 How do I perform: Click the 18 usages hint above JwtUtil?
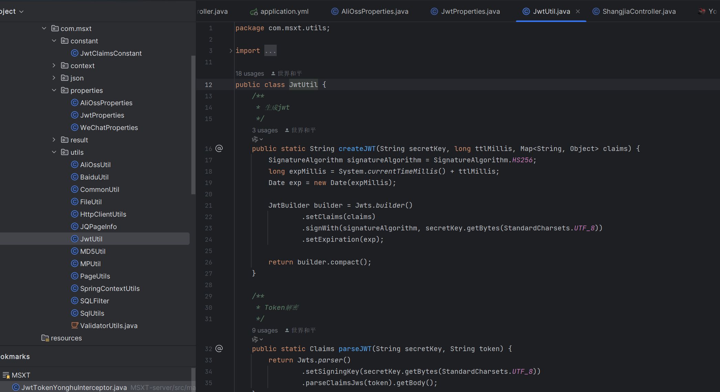point(250,74)
